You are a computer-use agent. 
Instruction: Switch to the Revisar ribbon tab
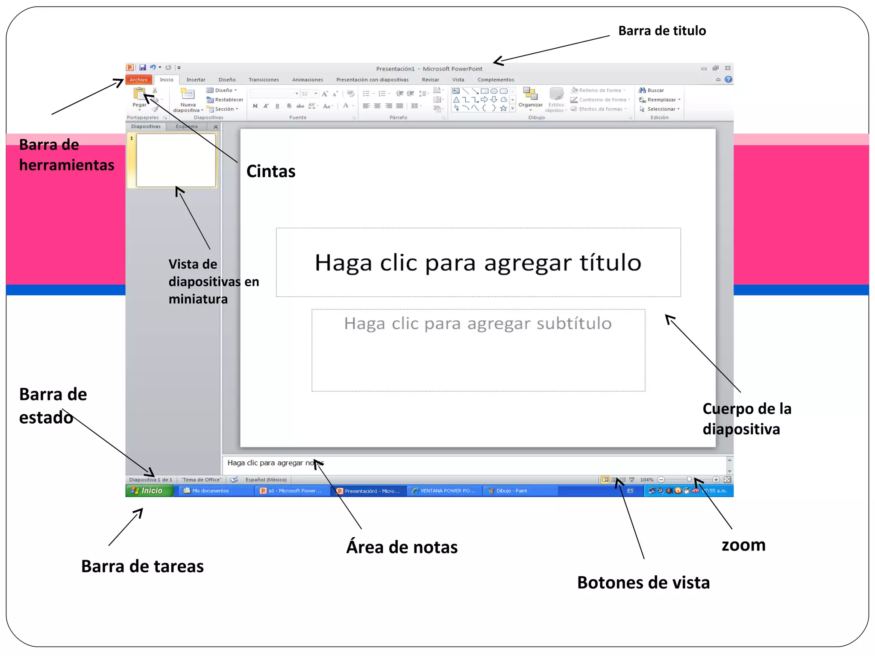[430, 80]
